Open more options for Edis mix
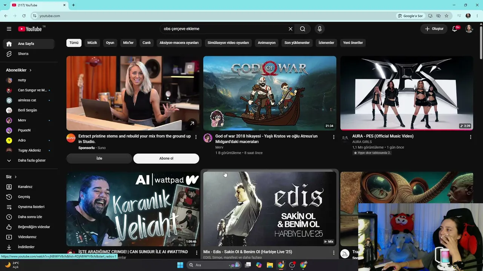Viewport: 483px width, 271px height. pos(334,253)
